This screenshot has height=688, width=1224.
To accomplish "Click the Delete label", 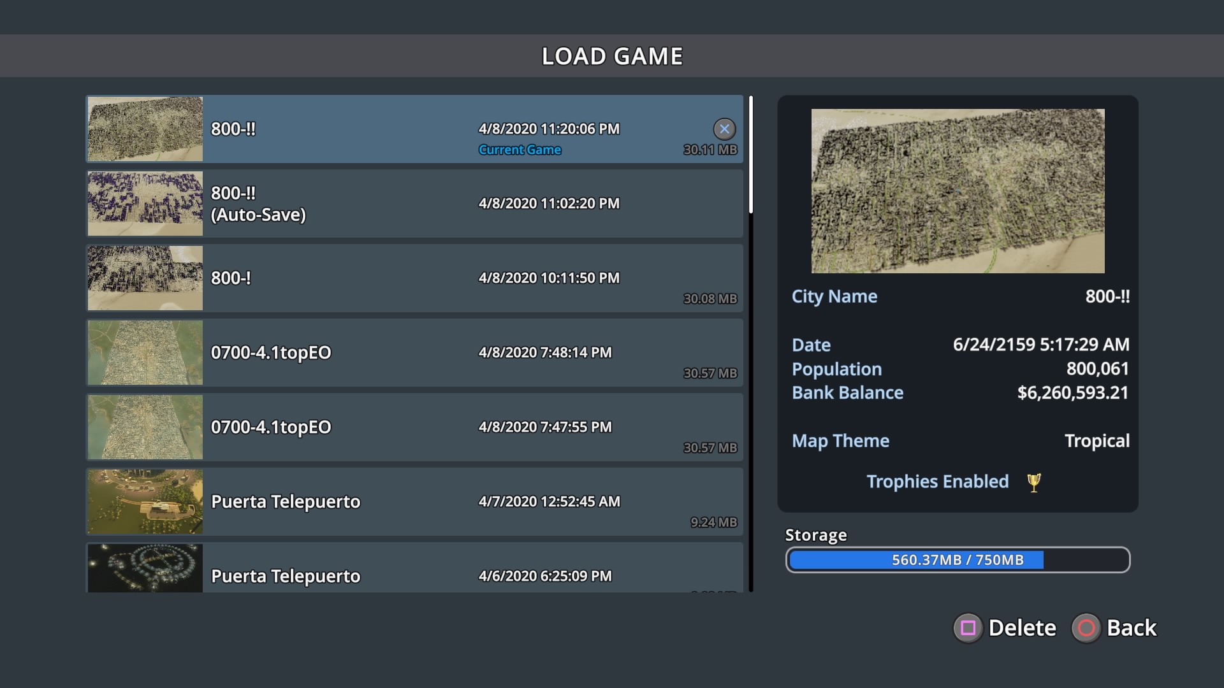I will coord(1022,628).
